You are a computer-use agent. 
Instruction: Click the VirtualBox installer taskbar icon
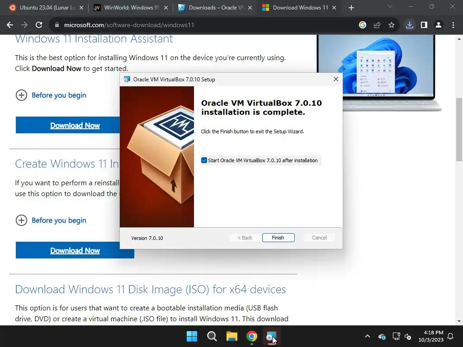pyautogui.click(x=272, y=336)
